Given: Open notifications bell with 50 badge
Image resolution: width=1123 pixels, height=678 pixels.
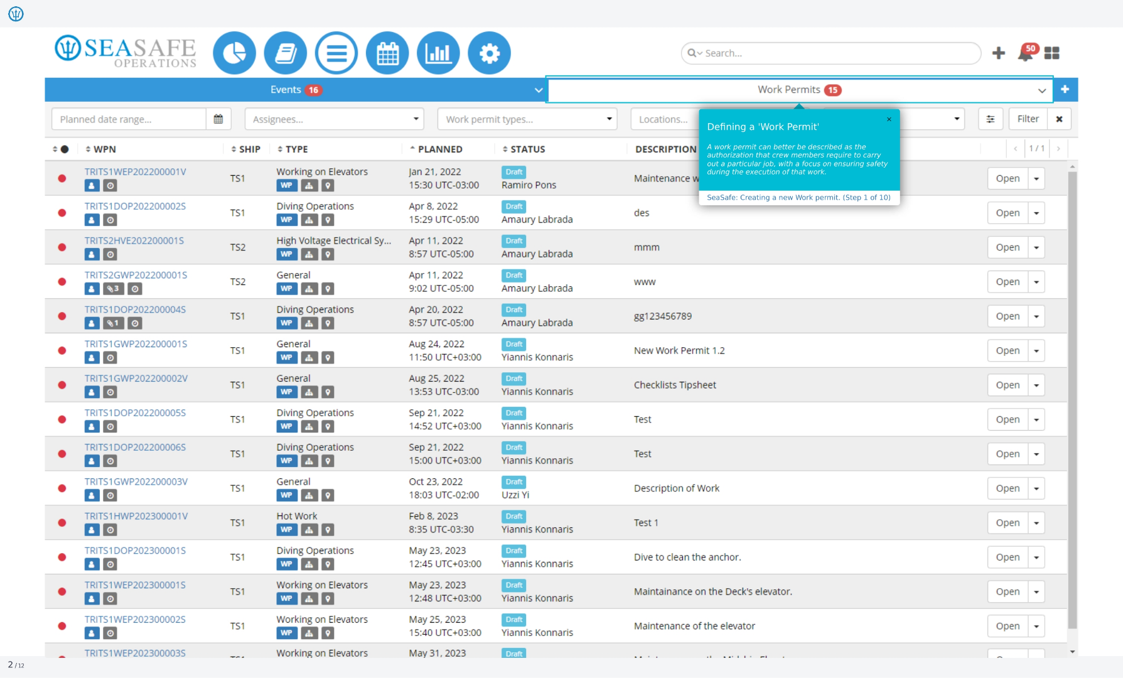Looking at the screenshot, I should coord(1026,53).
